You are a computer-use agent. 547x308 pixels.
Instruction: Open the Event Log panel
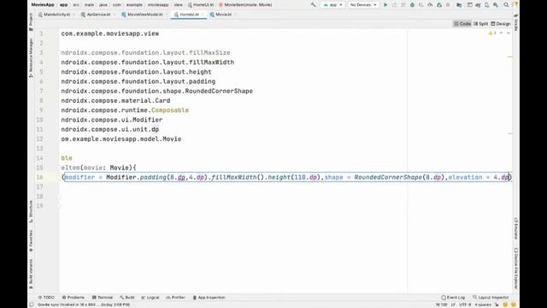[x=453, y=298]
